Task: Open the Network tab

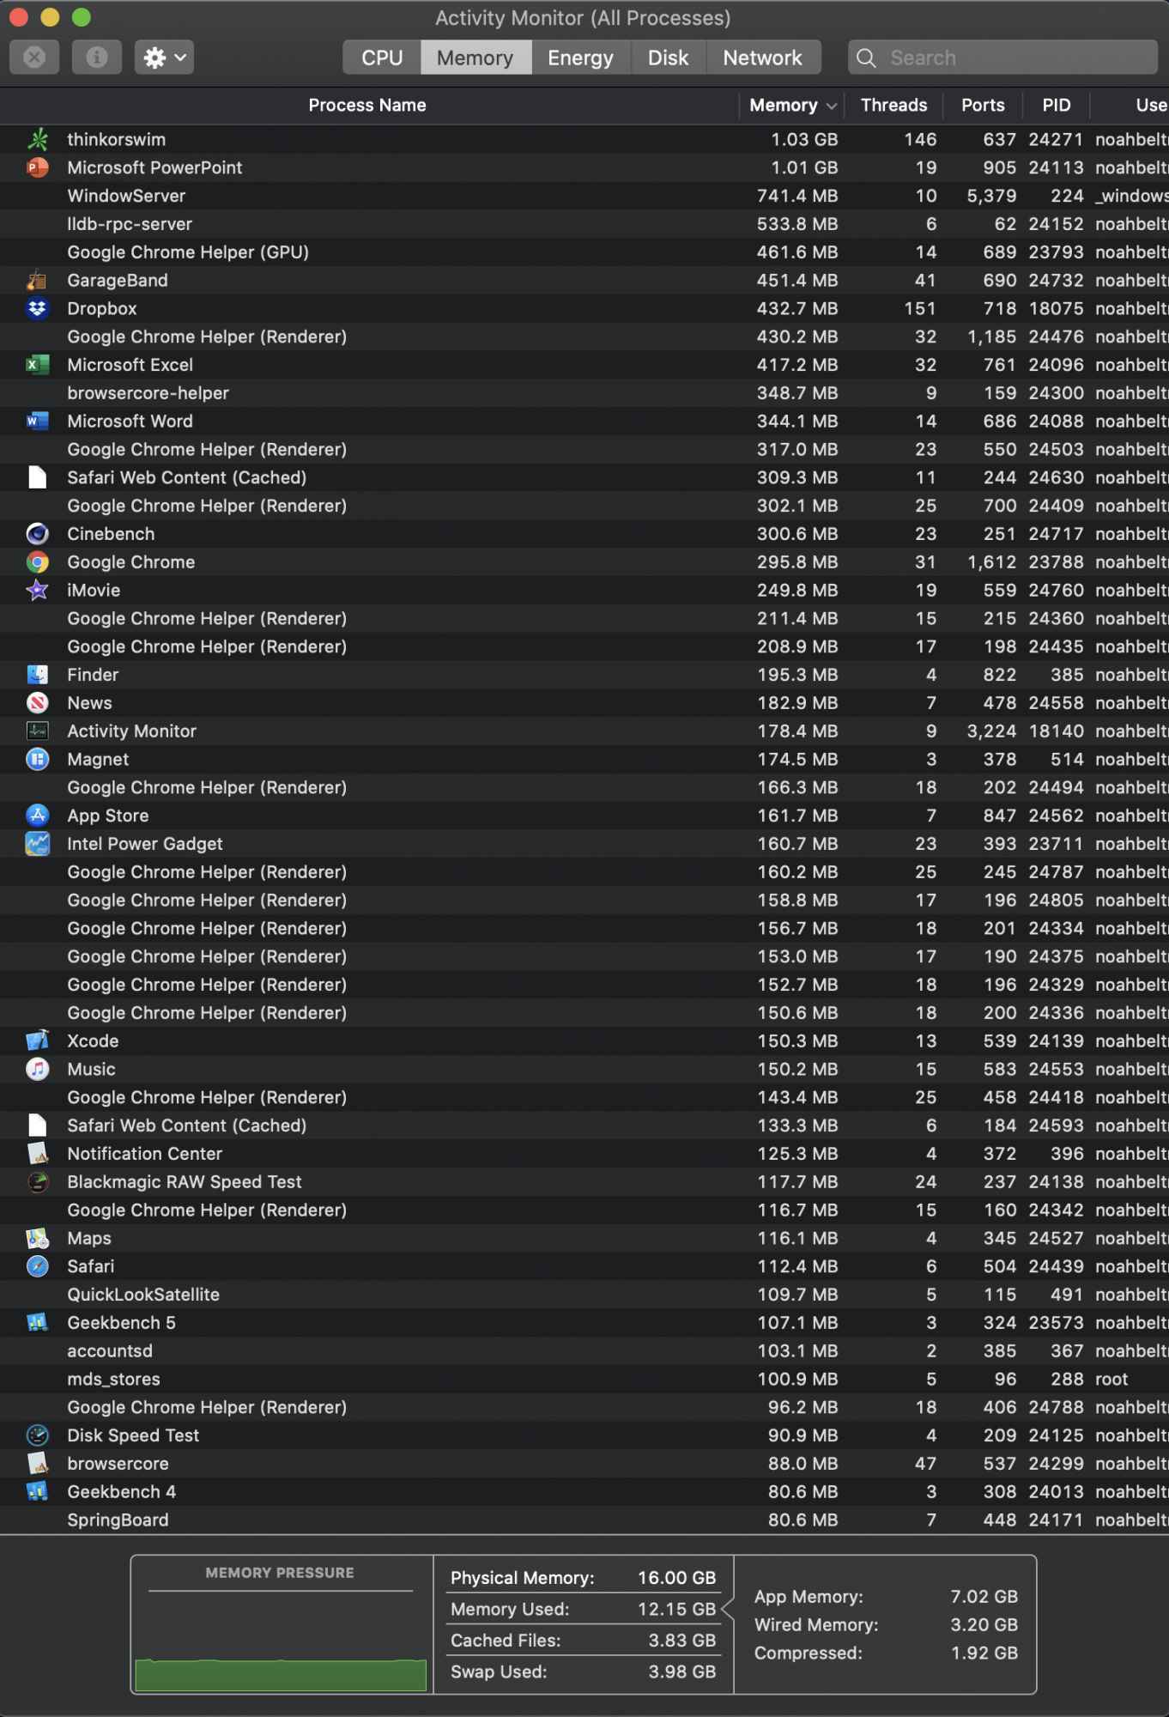Action: 762,58
